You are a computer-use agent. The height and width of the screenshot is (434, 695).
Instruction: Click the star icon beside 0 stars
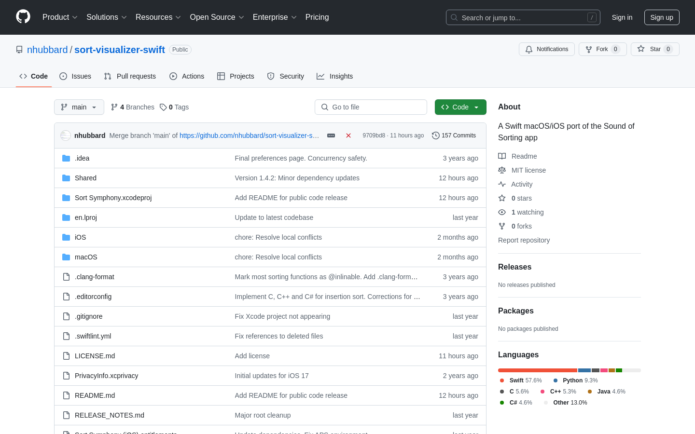tap(502, 198)
